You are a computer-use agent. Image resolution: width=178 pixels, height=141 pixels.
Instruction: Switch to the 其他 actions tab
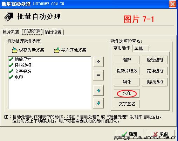click(x=141, y=48)
